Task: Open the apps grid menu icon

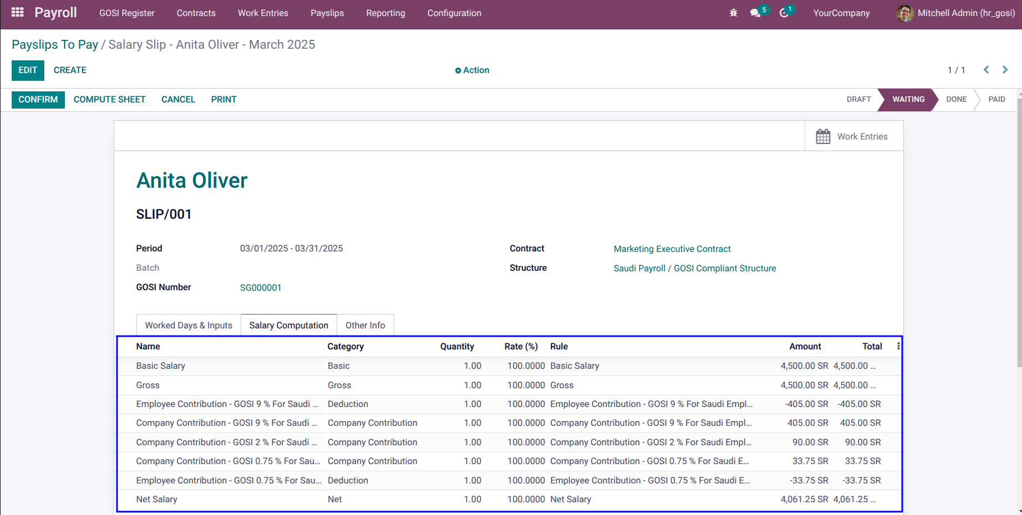Action: pos(17,12)
